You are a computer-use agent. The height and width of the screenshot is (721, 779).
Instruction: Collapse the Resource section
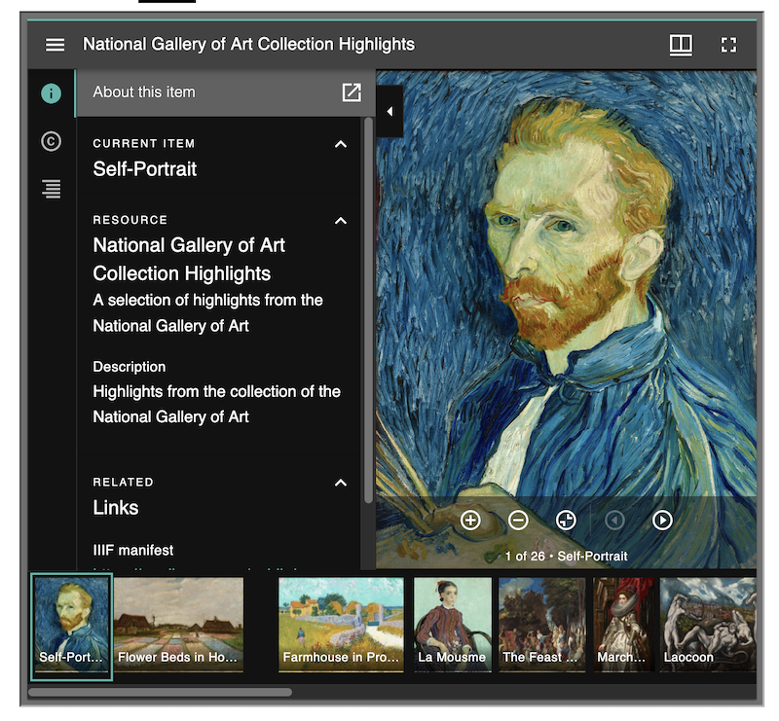(340, 221)
